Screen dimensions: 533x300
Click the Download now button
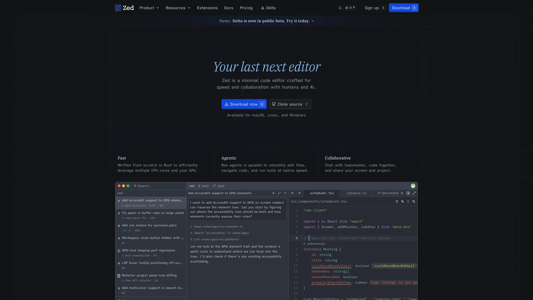point(244,104)
